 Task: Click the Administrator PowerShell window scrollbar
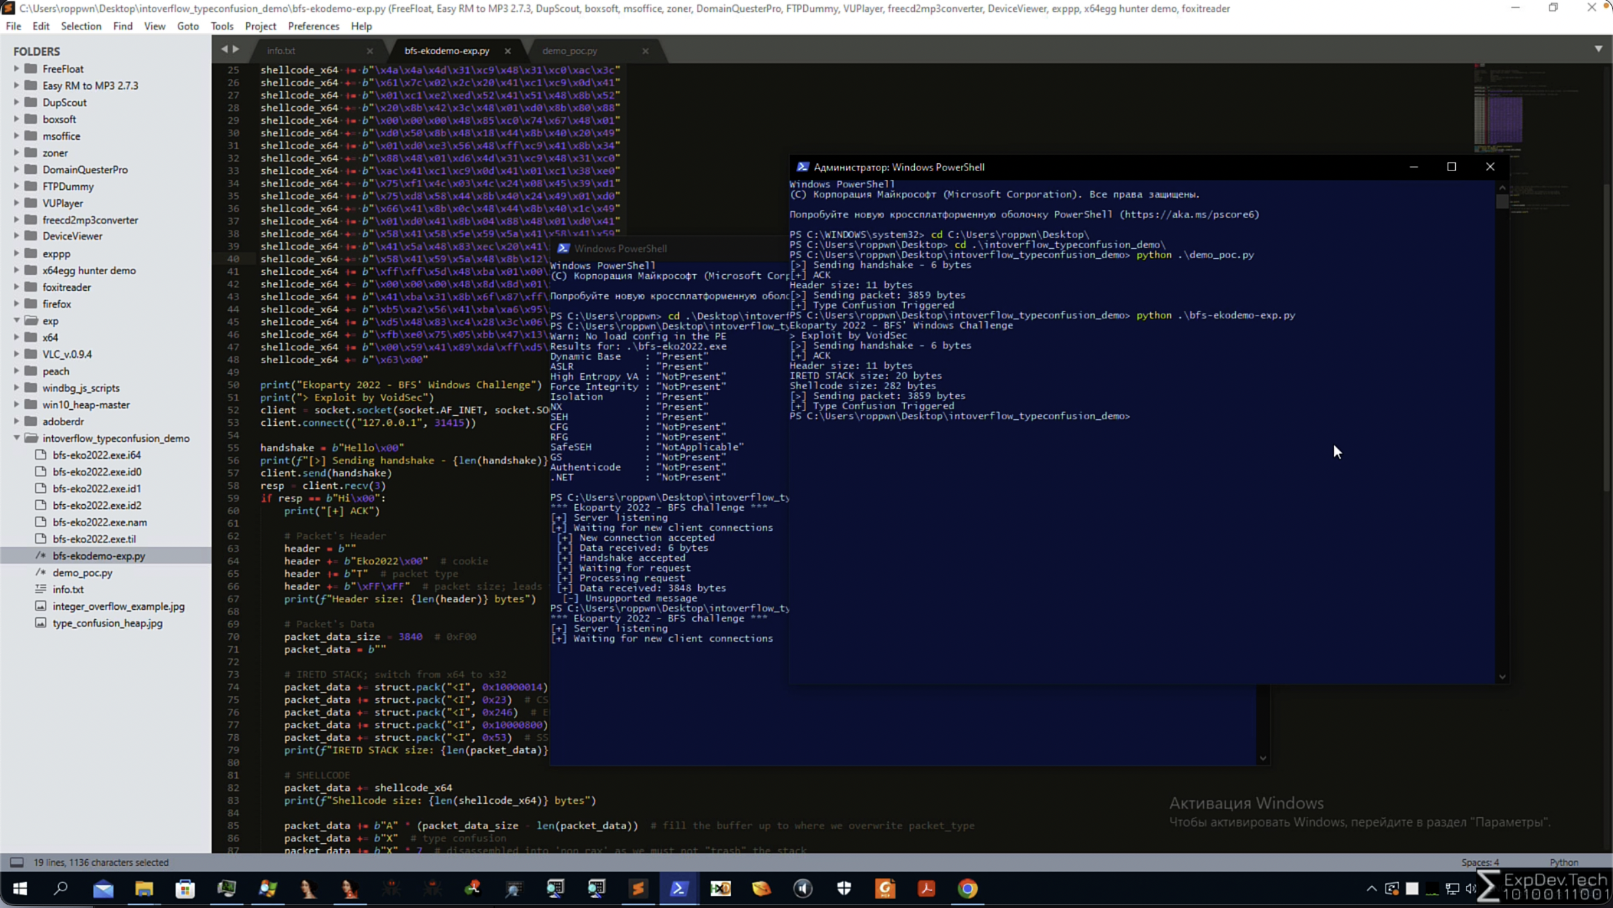(x=1502, y=201)
